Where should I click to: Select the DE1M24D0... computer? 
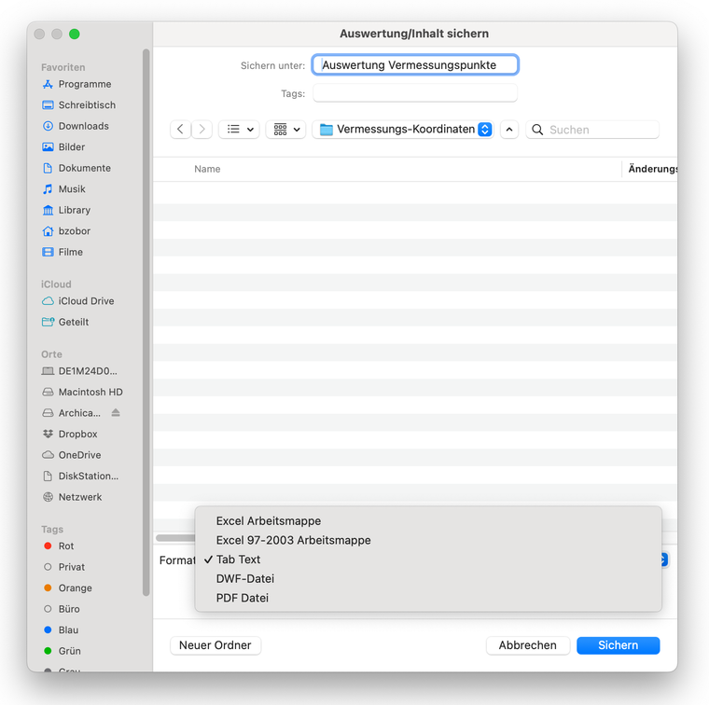point(79,371)
